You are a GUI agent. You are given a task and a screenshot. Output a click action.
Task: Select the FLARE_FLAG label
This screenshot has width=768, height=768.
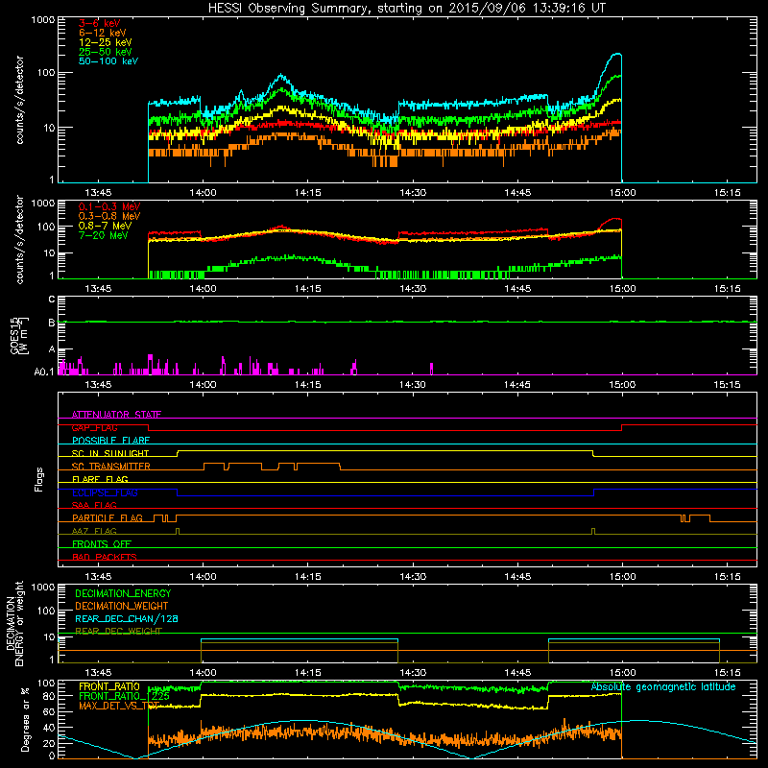pos(100,479)
